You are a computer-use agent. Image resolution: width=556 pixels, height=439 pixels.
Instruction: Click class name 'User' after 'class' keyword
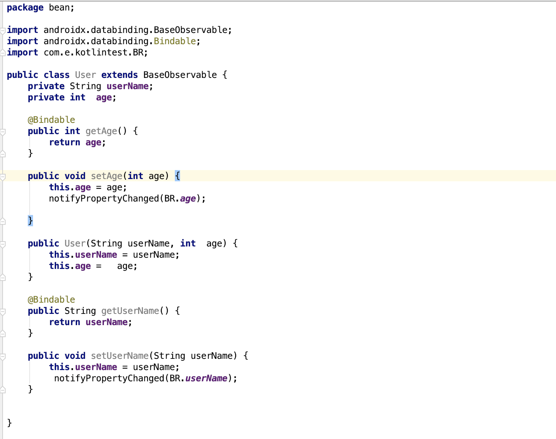pos(86,75)
